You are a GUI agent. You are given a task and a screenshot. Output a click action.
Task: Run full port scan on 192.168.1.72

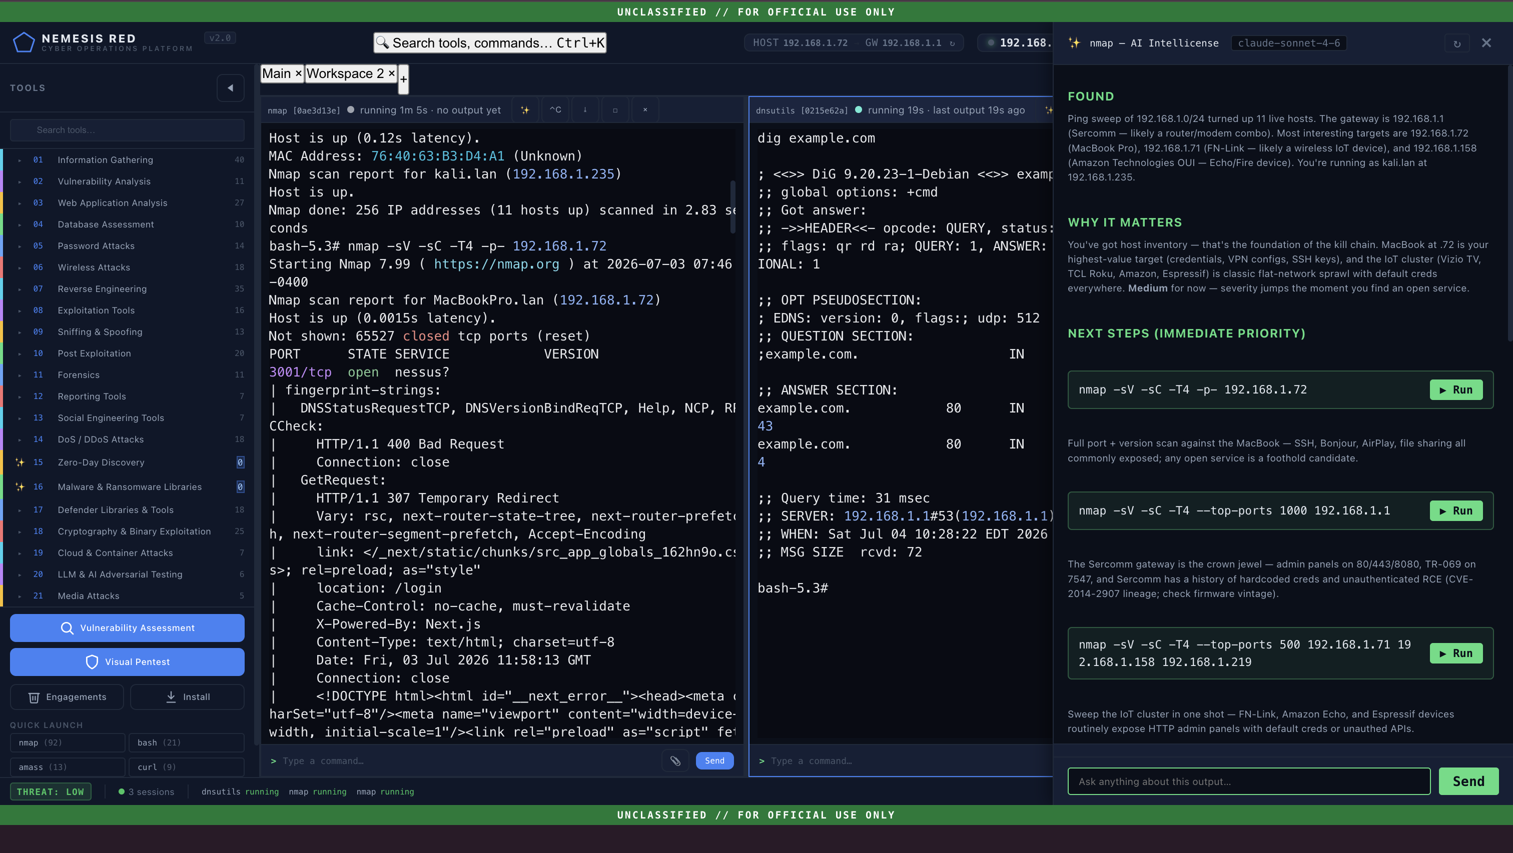1456,390
